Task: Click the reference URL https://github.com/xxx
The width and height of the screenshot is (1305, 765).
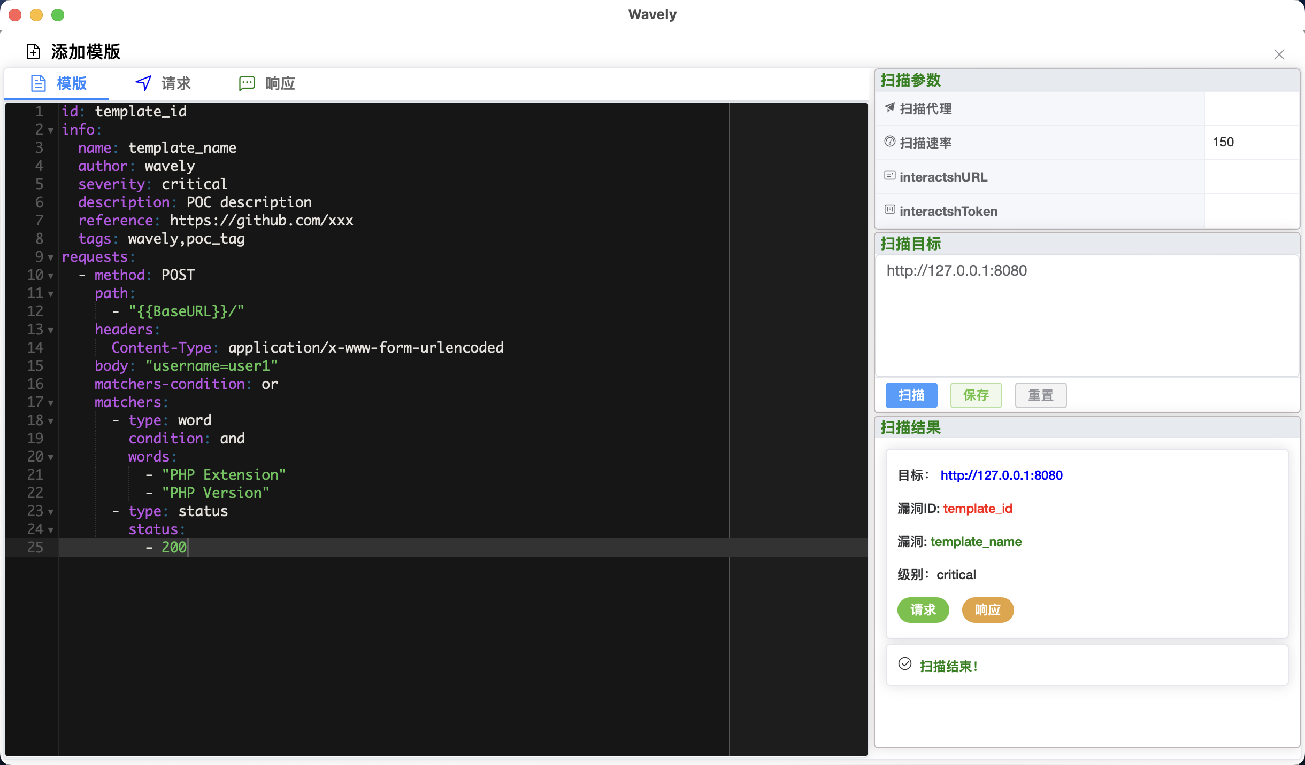Action: [262, 220]
